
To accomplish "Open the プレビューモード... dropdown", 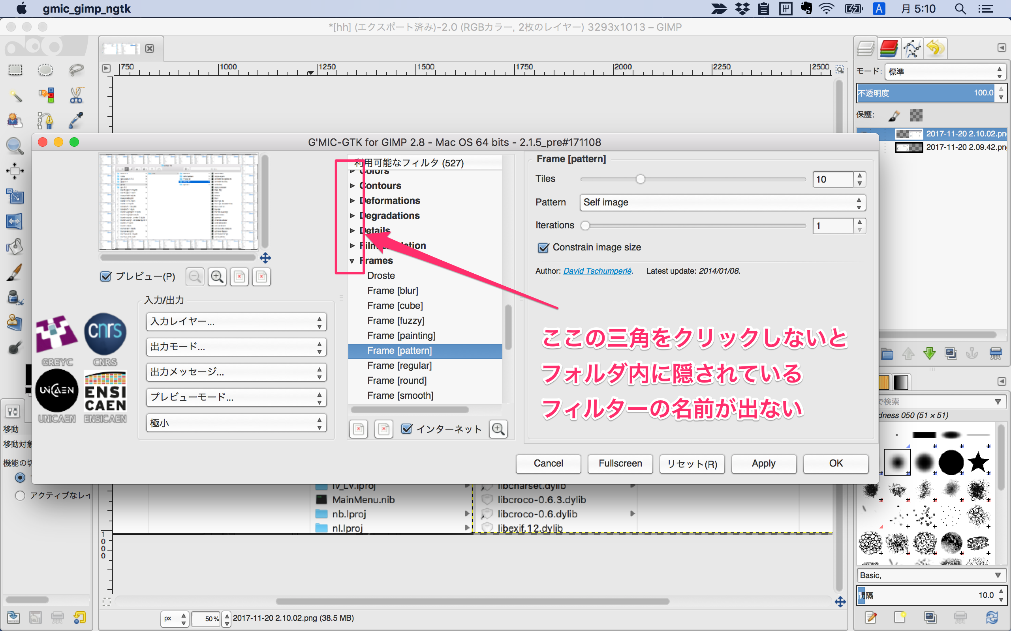I will coord(236,397).
